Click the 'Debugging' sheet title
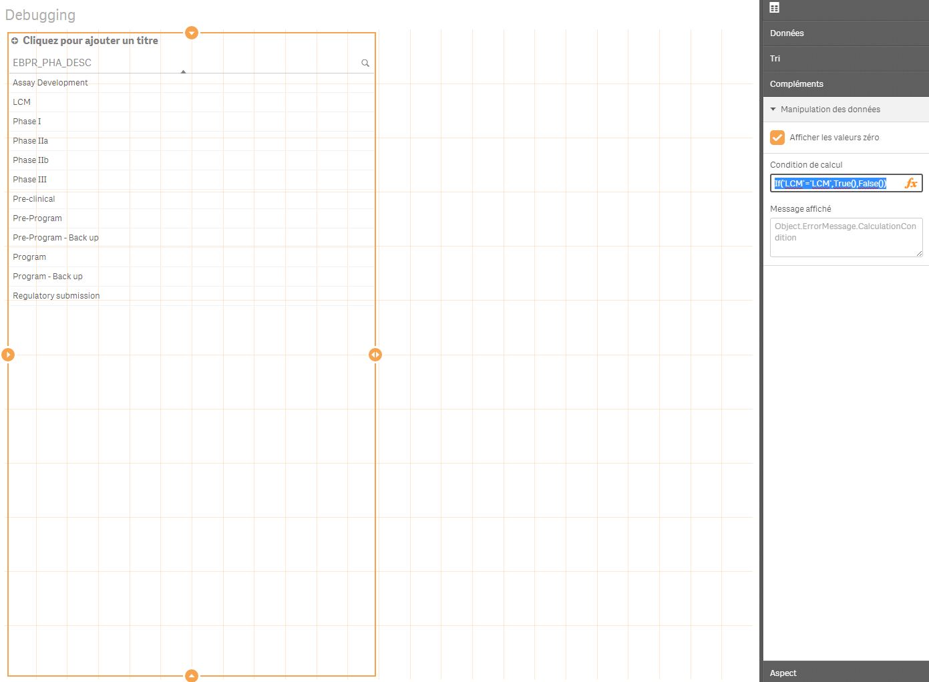The image size is (929, 682). click(40, 15)
